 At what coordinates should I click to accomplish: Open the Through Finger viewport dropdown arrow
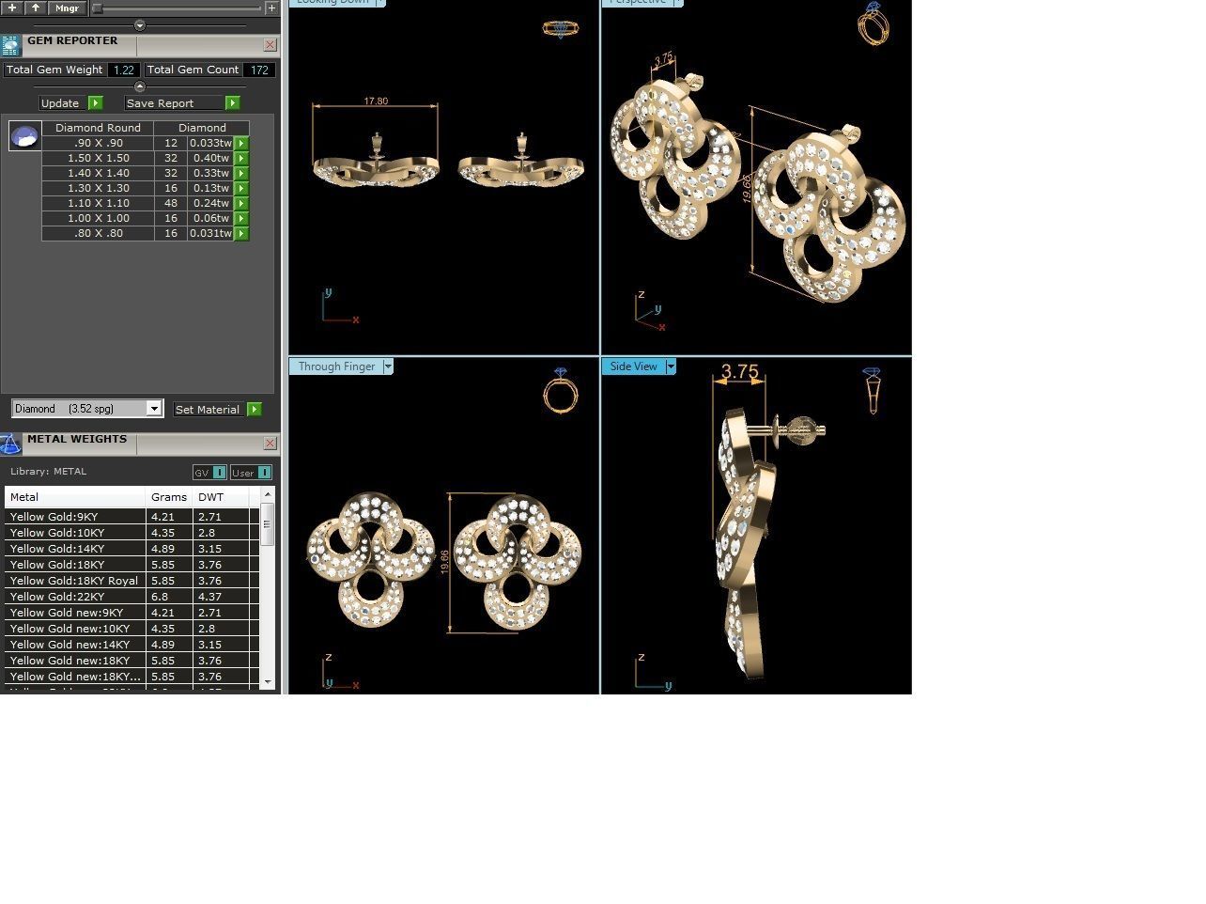[x=388, y=366]
